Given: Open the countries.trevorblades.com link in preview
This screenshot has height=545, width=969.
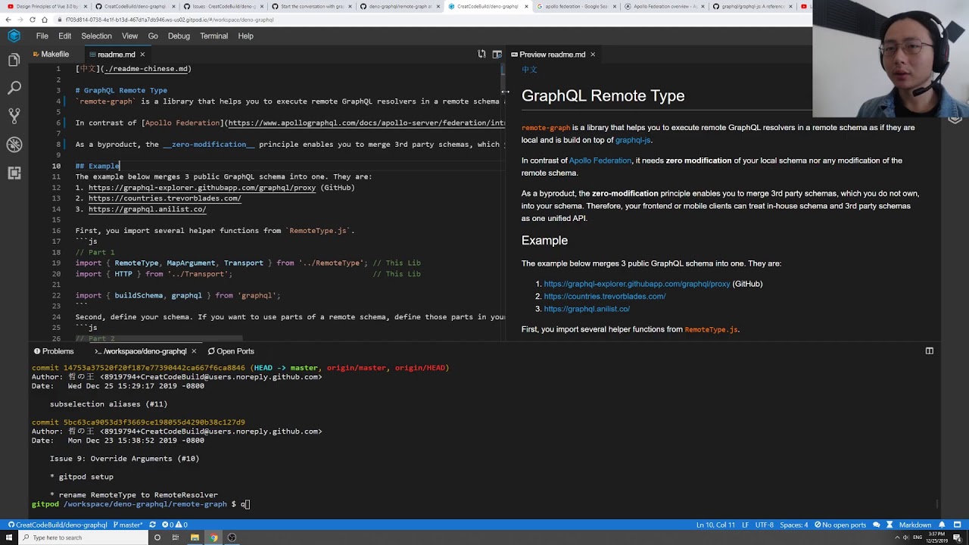Looking at the screenshot, I should (605, 296).
